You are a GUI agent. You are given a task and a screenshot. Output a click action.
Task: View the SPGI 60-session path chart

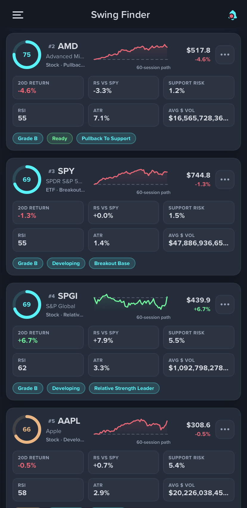131,302
